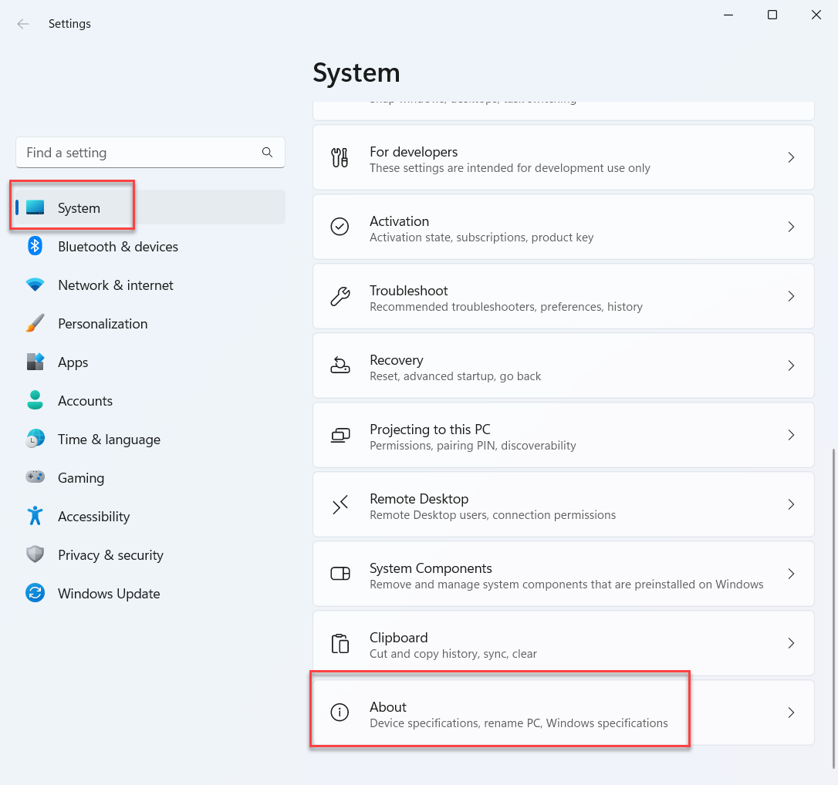
Task: Open Clipboard using its chevron arrow
Action: 792,643
